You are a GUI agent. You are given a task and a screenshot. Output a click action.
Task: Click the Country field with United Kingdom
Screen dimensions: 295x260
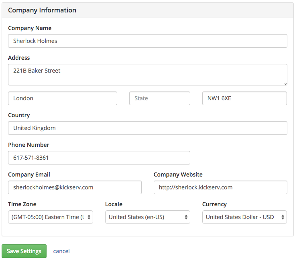point(148,128)
